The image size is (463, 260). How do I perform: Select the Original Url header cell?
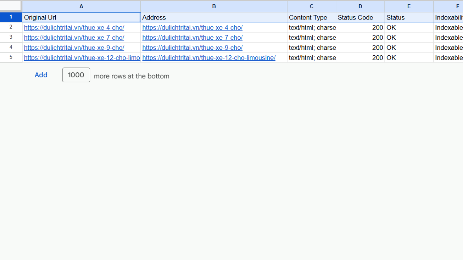tap(81, 17)
